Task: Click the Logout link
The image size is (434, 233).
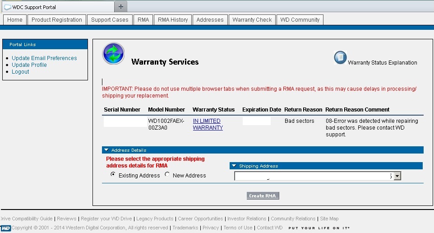Action: [20, 71]
